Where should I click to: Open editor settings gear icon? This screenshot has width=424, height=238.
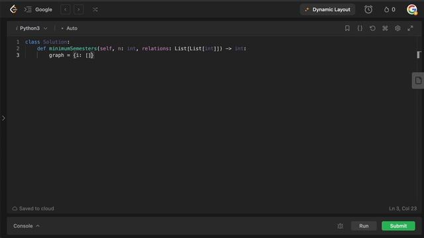[x=397, y=28]
